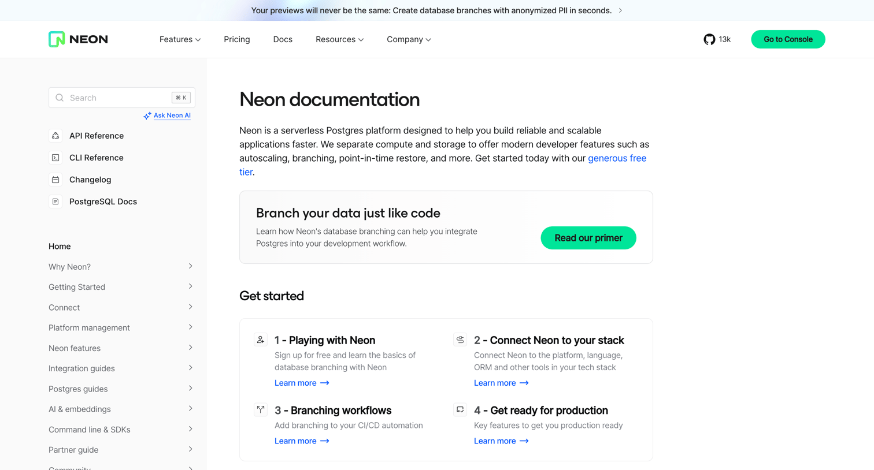Expand the Integration guides section
874x470 pixels.
click(121, 368)
